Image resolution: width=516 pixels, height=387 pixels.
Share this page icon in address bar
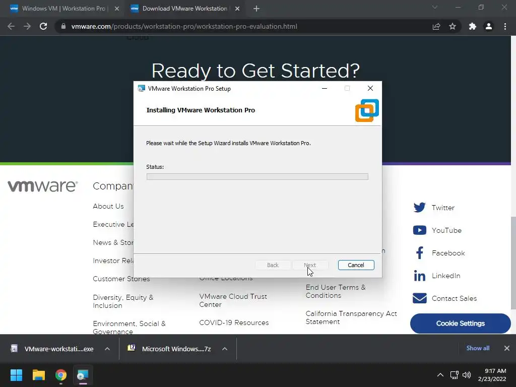(x=436, y=26)
